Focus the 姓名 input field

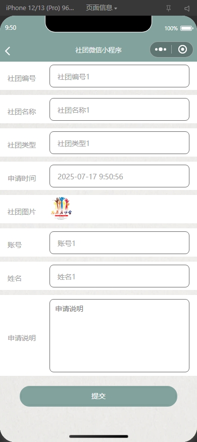119,276
